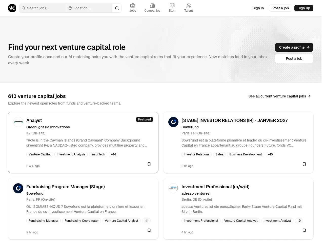Viewport: 324px width, 243px height.
Task: Open the Companies nav item
Action: (152, 8)
